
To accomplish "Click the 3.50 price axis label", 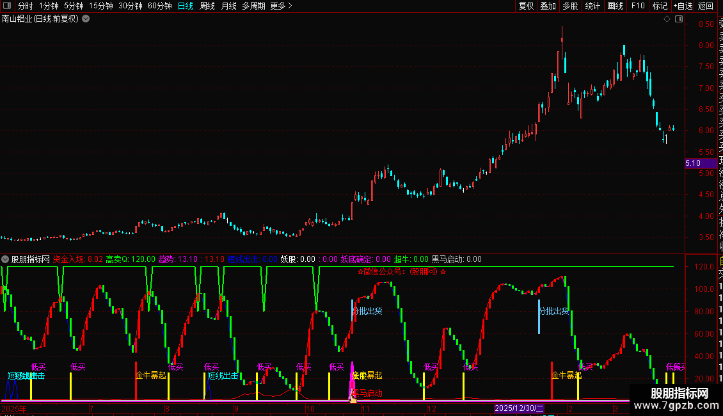I will pyautogui.click(x=706, y=237).
